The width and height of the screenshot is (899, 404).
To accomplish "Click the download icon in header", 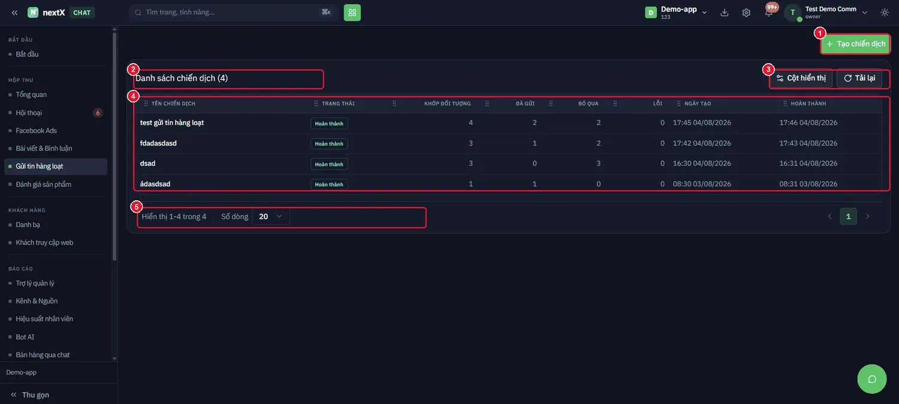I will [725, 13].
